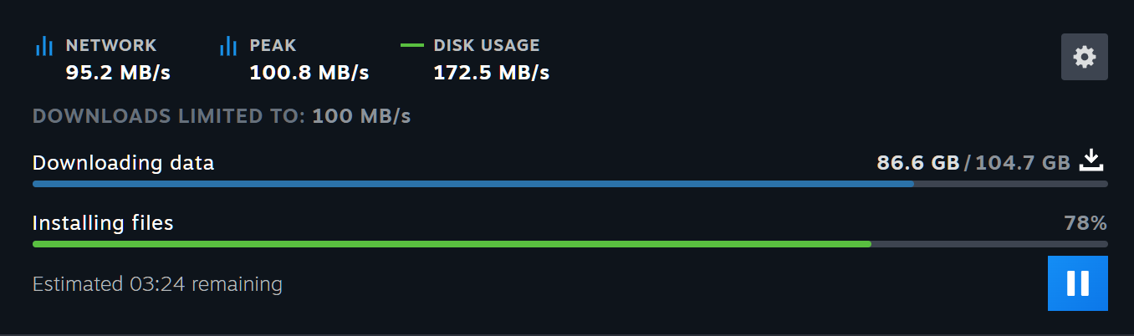Viewport: 1134px width, 336px height.
Task: Click the 104.7 GB total size text
Action: click(1023, 162)
